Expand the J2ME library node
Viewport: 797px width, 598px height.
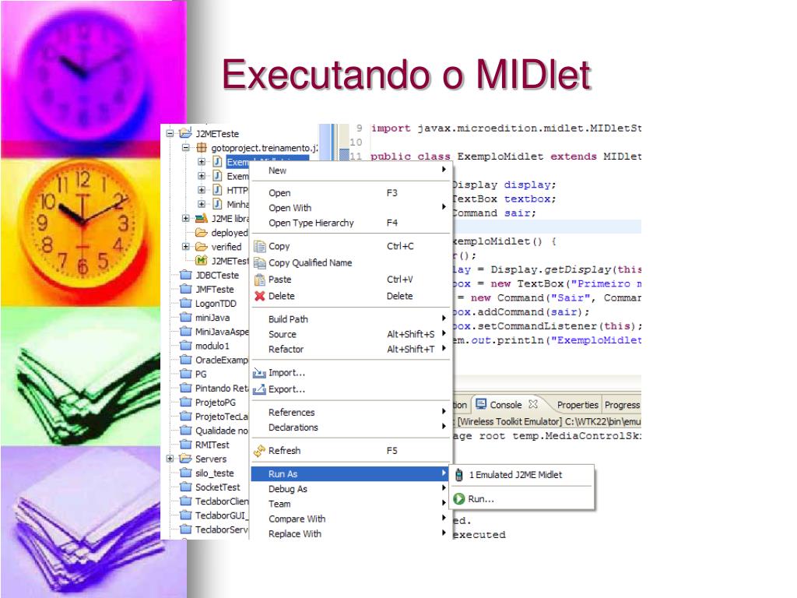[x=186, y=219]
